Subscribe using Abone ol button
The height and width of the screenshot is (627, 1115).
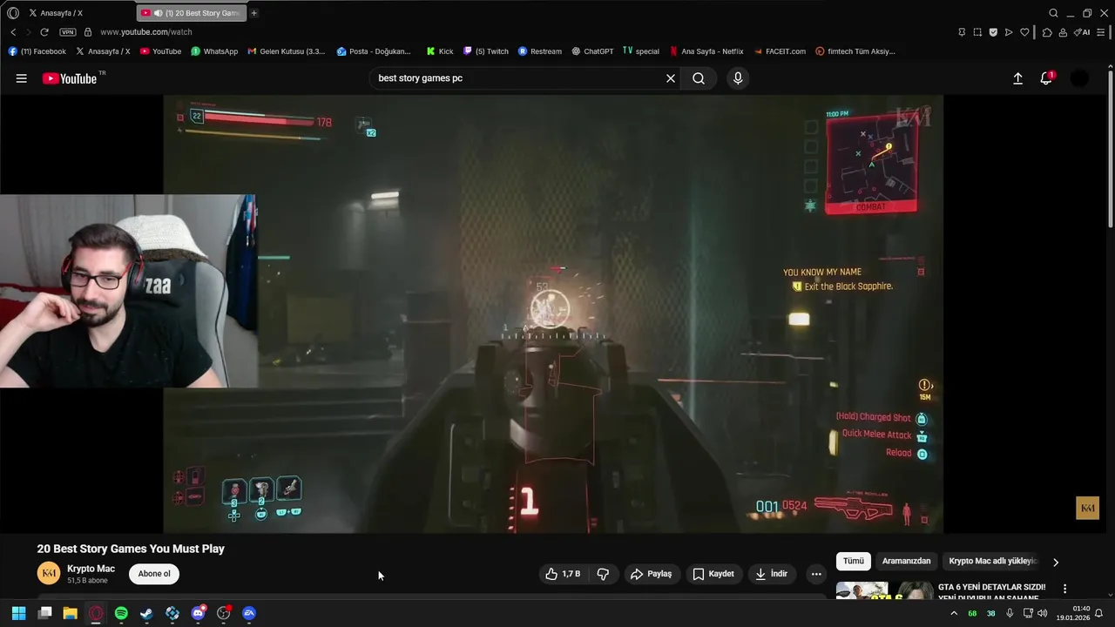[154, 574]
